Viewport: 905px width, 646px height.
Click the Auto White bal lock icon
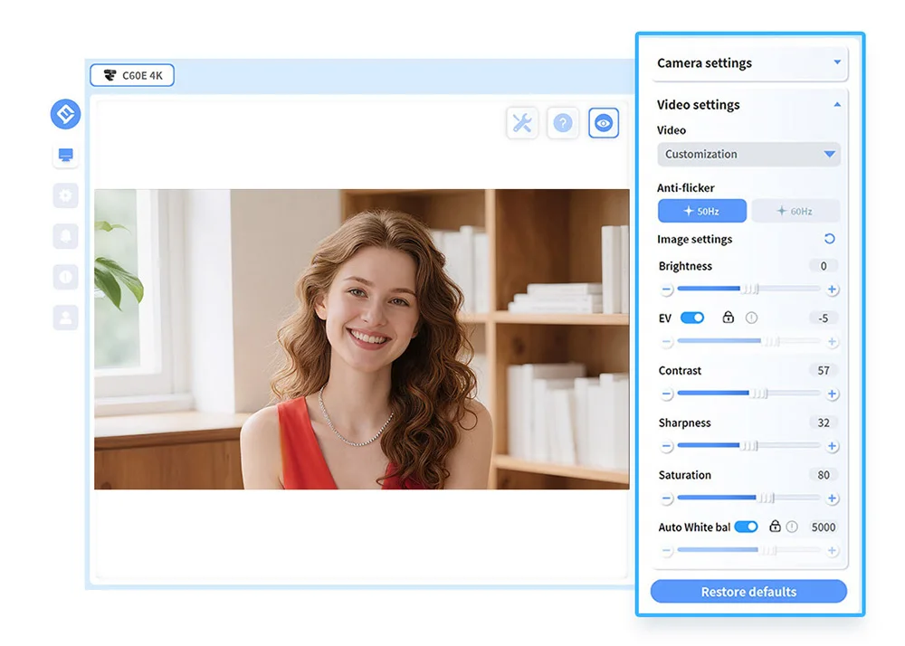point(776,526)
